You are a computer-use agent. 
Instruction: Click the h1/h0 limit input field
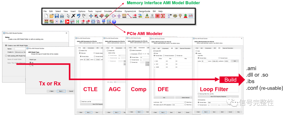[172, 102]
